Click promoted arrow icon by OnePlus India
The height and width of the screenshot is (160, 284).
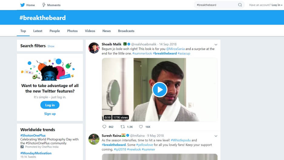coord(22,147)
